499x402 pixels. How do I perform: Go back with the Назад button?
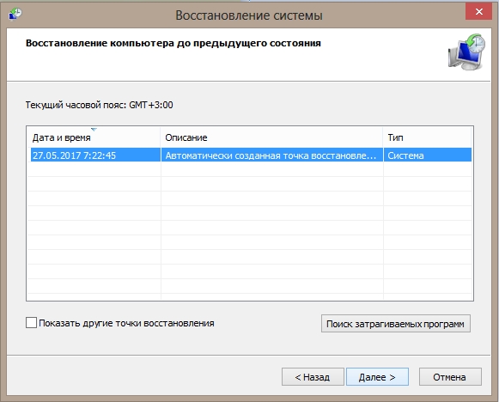click(x=313, y=377)
